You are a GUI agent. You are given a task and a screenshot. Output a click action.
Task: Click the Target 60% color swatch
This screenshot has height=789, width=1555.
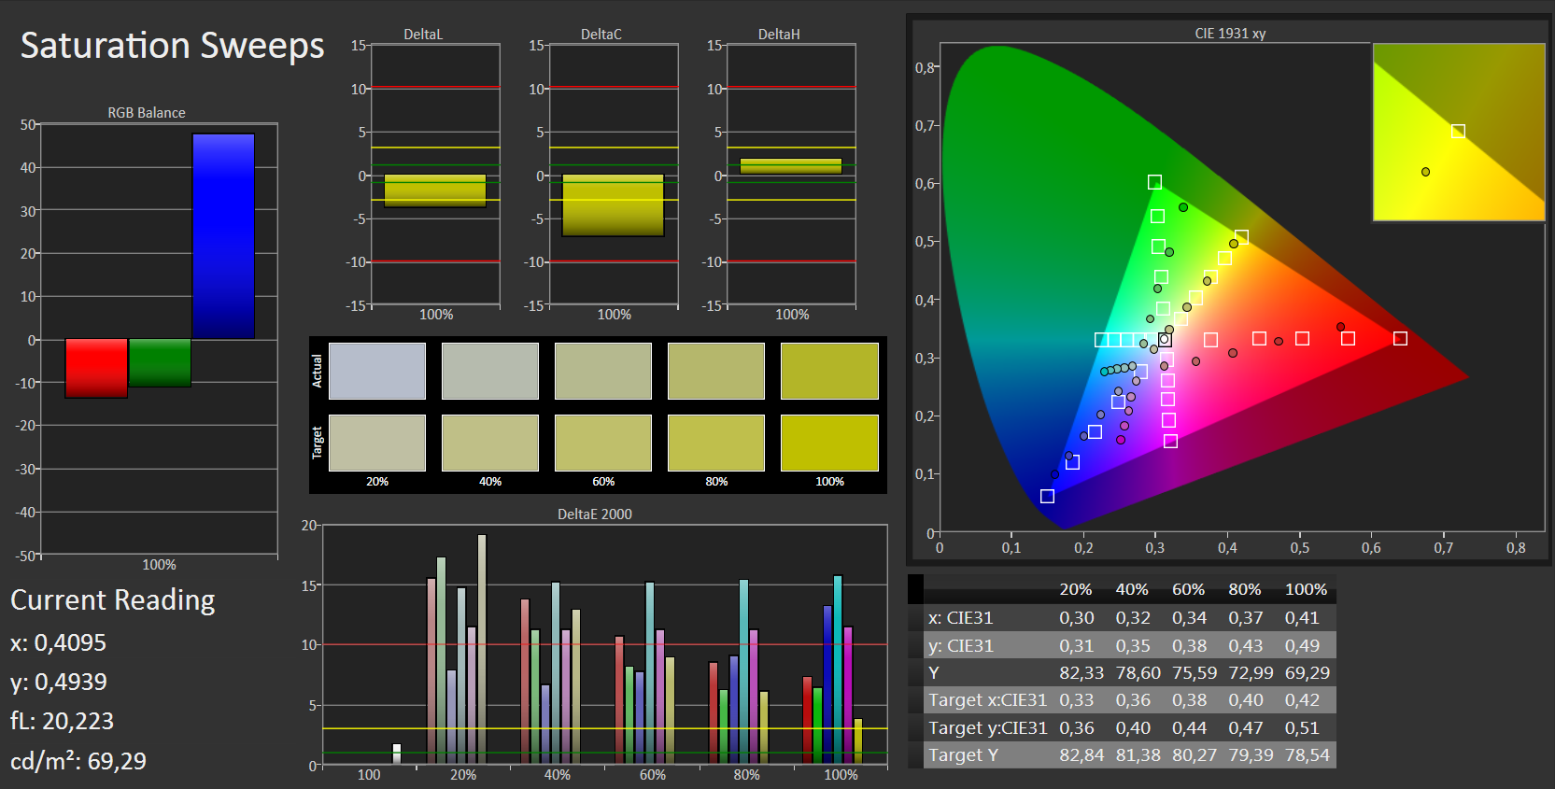tap(603, 443)
